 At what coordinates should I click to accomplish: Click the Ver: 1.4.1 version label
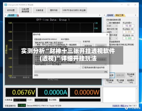(133, 106)
